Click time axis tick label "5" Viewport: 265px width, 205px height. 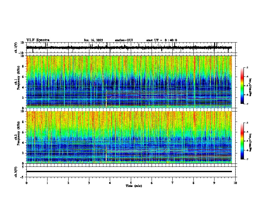[131, 183]
